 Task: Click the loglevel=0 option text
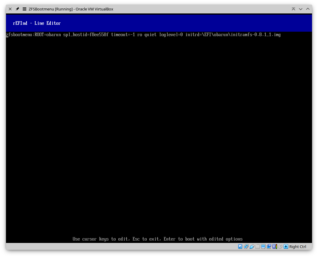pyautogui.click(x=171, y=35)
